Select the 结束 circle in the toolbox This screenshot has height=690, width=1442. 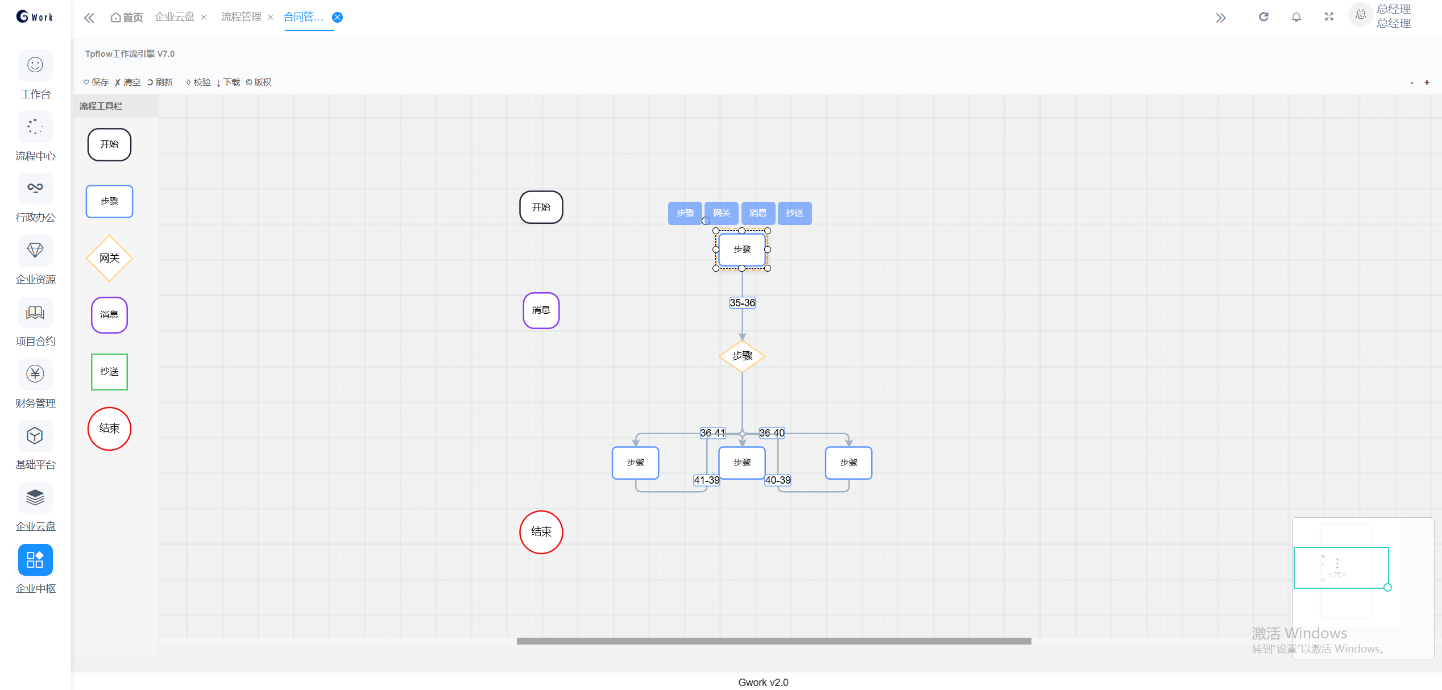[x=109, y=429]
